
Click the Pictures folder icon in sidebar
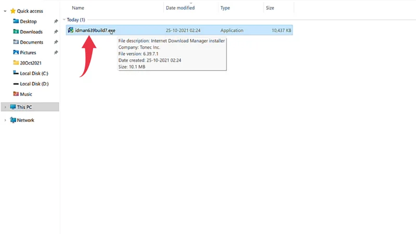pyautogui.click(x=16, y=53)
